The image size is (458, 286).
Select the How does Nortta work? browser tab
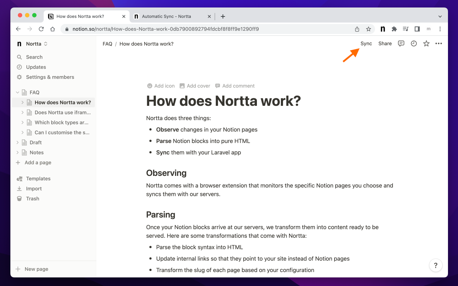click(86, 16)
